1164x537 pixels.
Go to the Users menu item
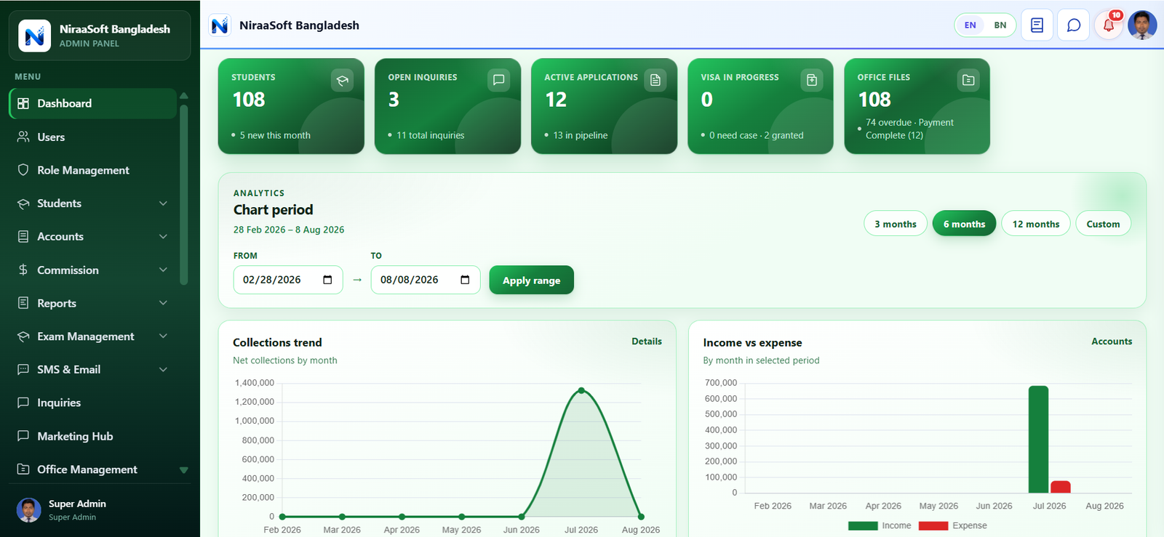(x=92, y=137)
